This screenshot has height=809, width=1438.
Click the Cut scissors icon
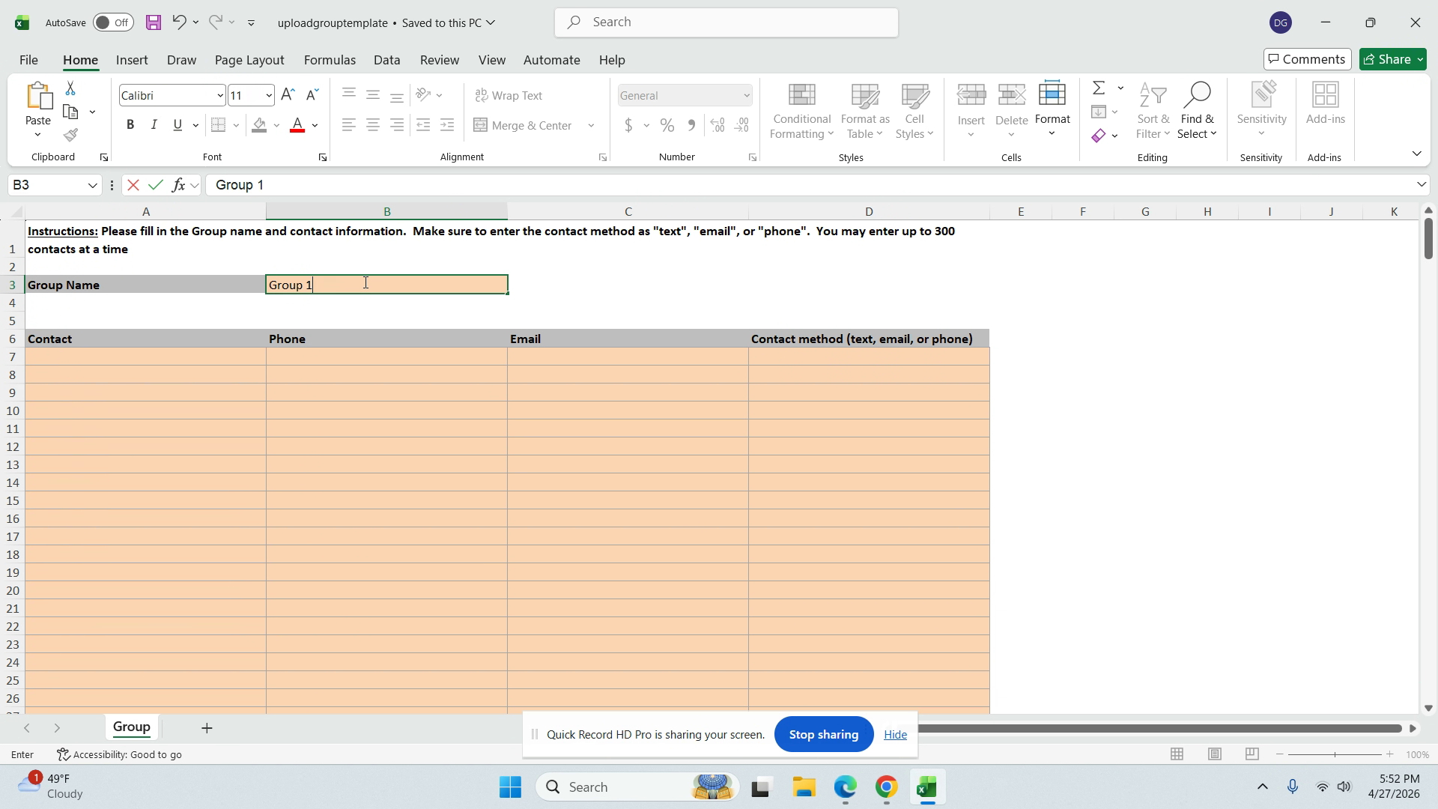point(70,88)
